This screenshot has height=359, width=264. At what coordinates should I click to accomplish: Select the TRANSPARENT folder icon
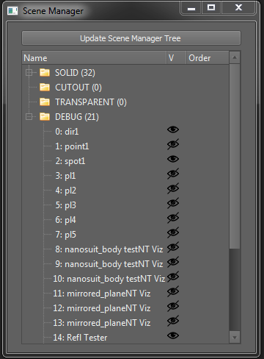click(x=45, y=102)
